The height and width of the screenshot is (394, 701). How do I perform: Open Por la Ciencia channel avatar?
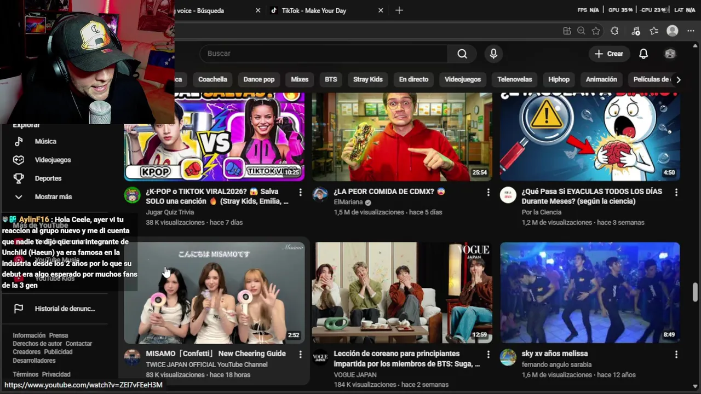tap(508, 195)
